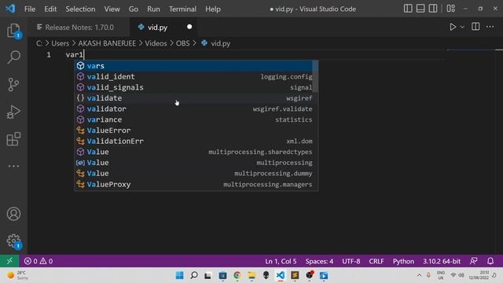Open the Run menu

click(x=153, y=9)
